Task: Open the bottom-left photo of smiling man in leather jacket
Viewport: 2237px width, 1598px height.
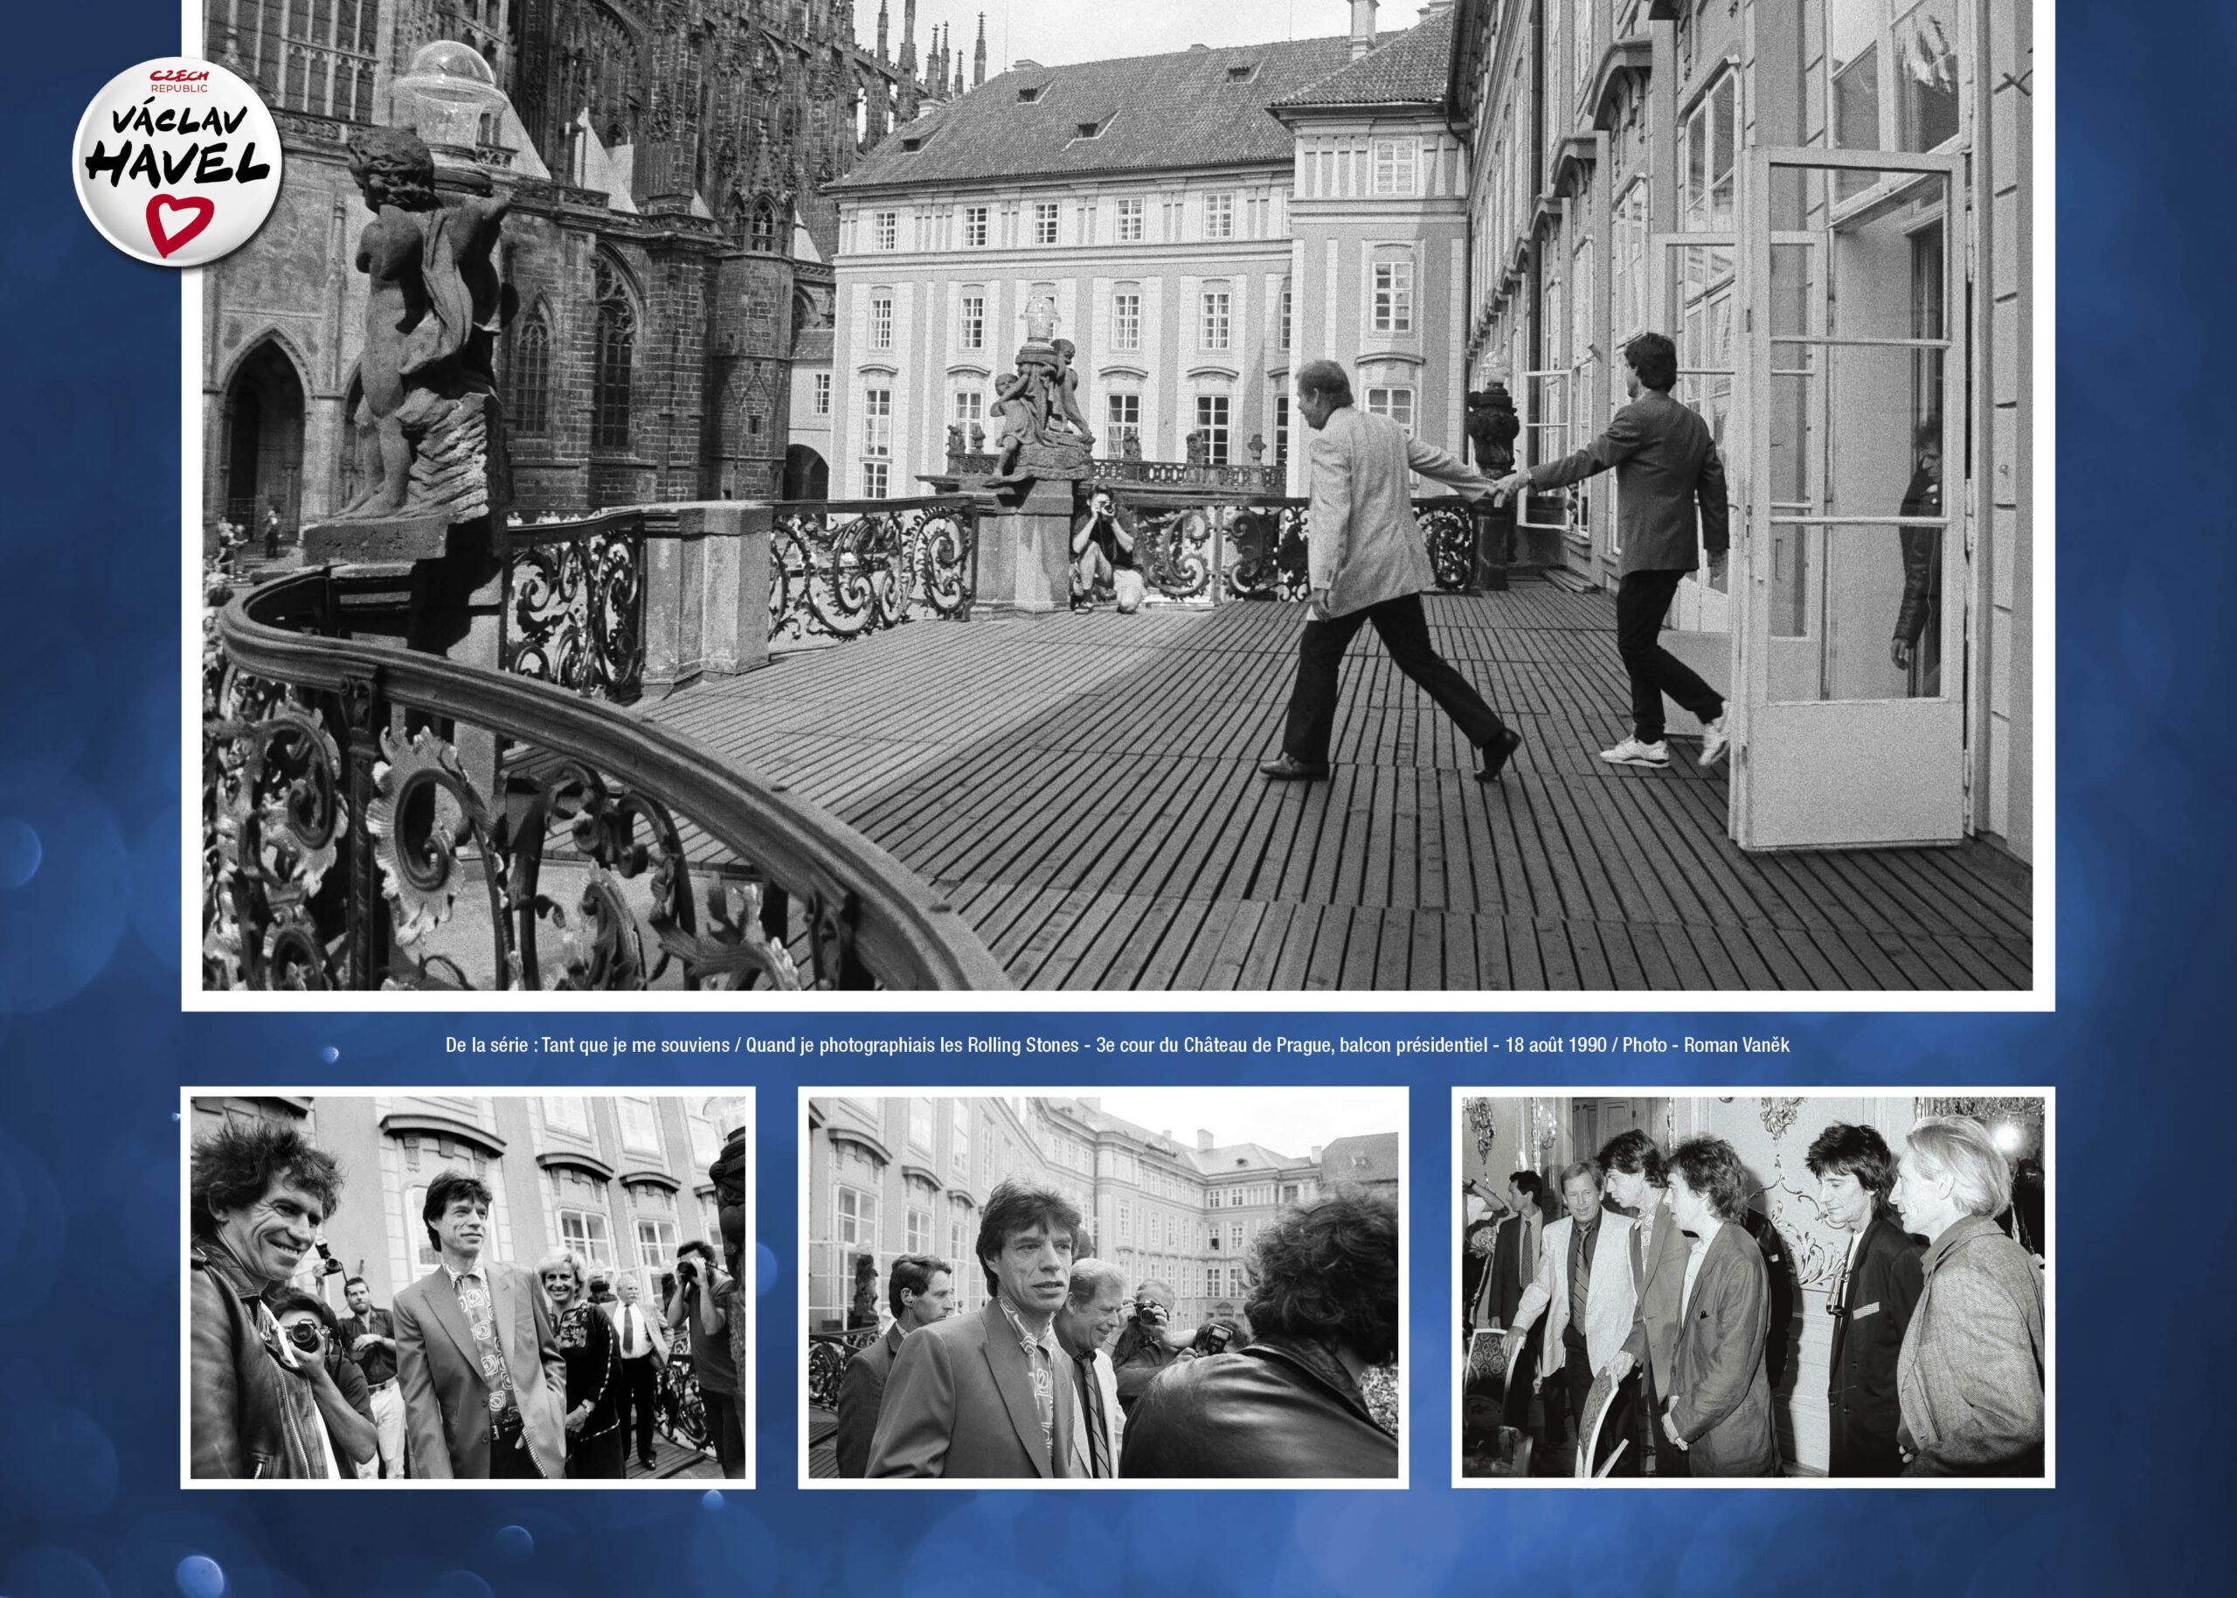Action: [467, 1288]
